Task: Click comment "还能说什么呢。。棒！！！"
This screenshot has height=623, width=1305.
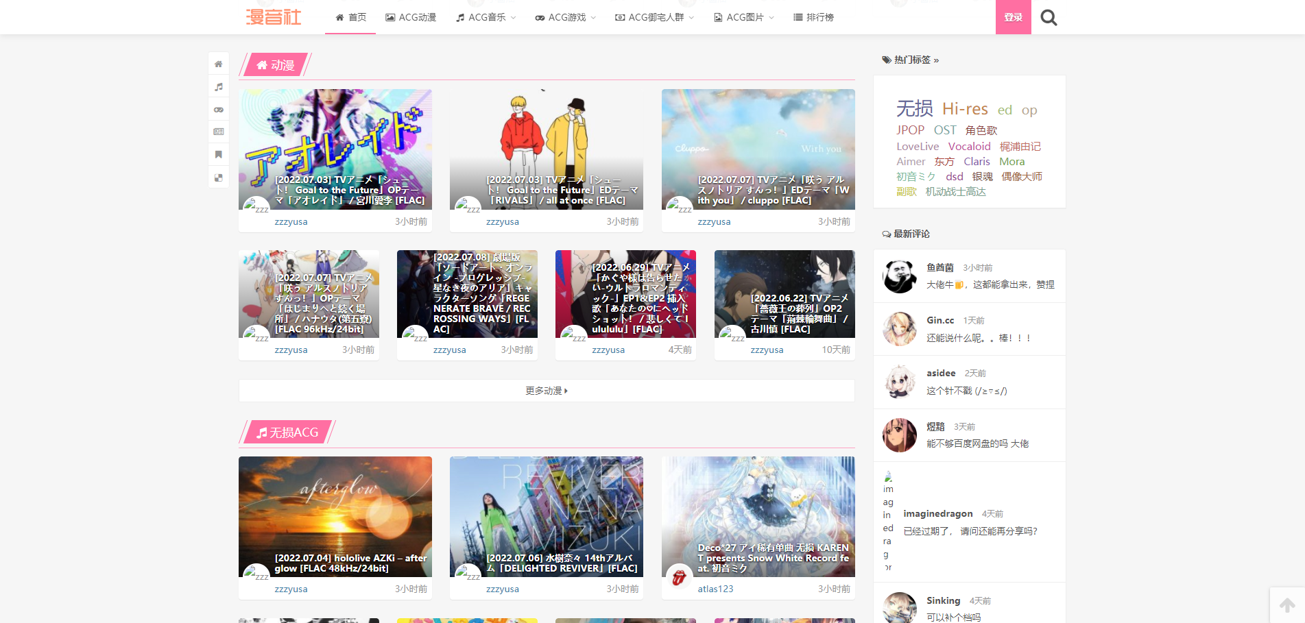Action: point(979,338)
